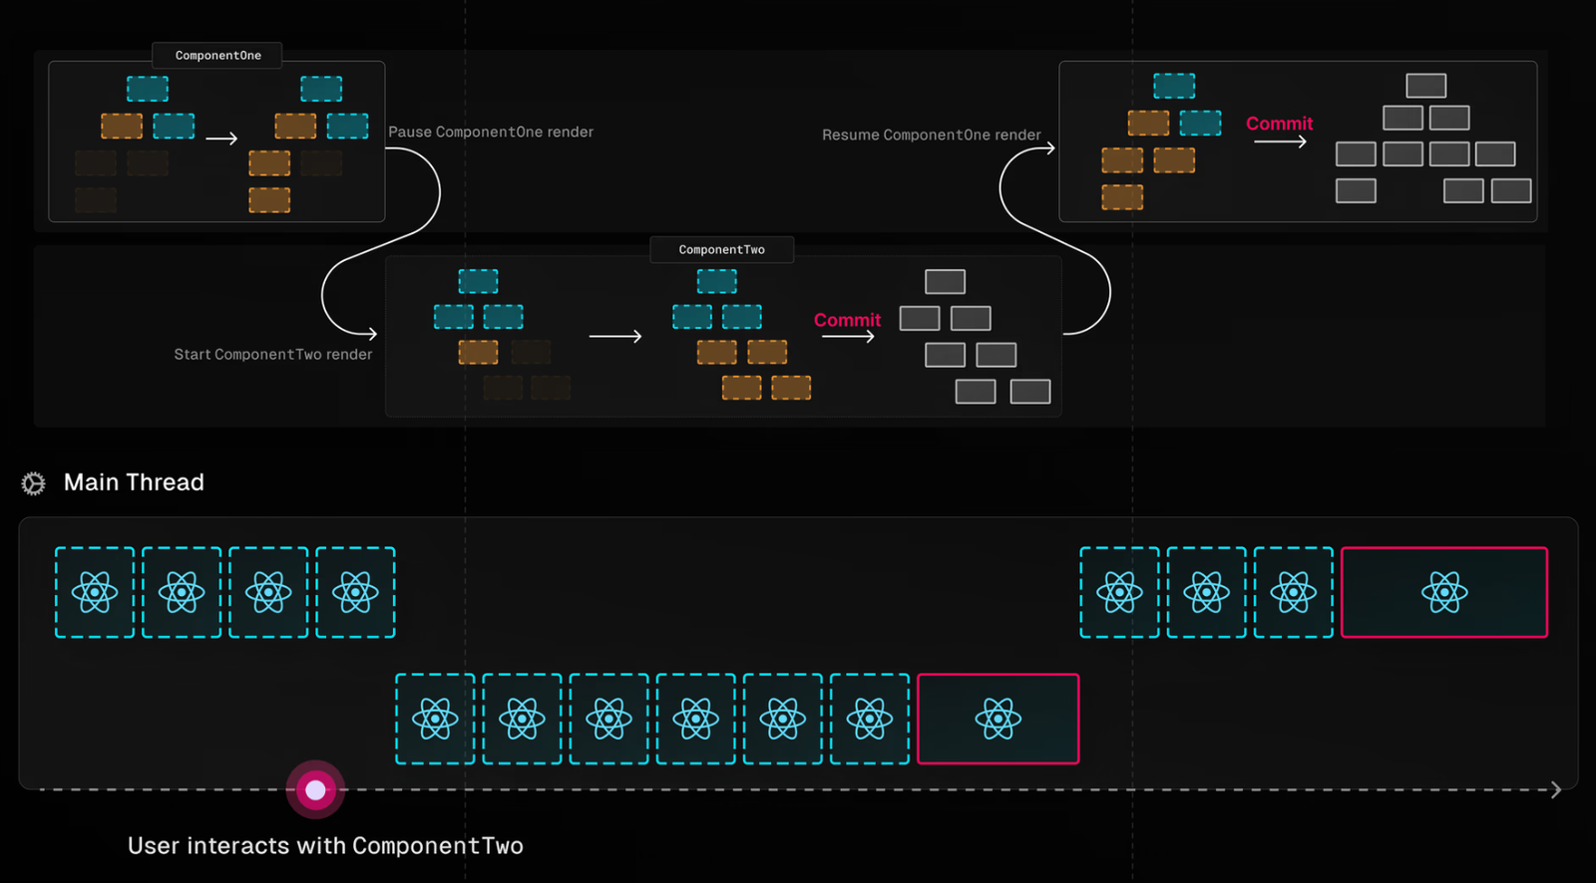Click the second dashed React block in the upper-left group
The image size is (1596, 883).
point(182,592)
